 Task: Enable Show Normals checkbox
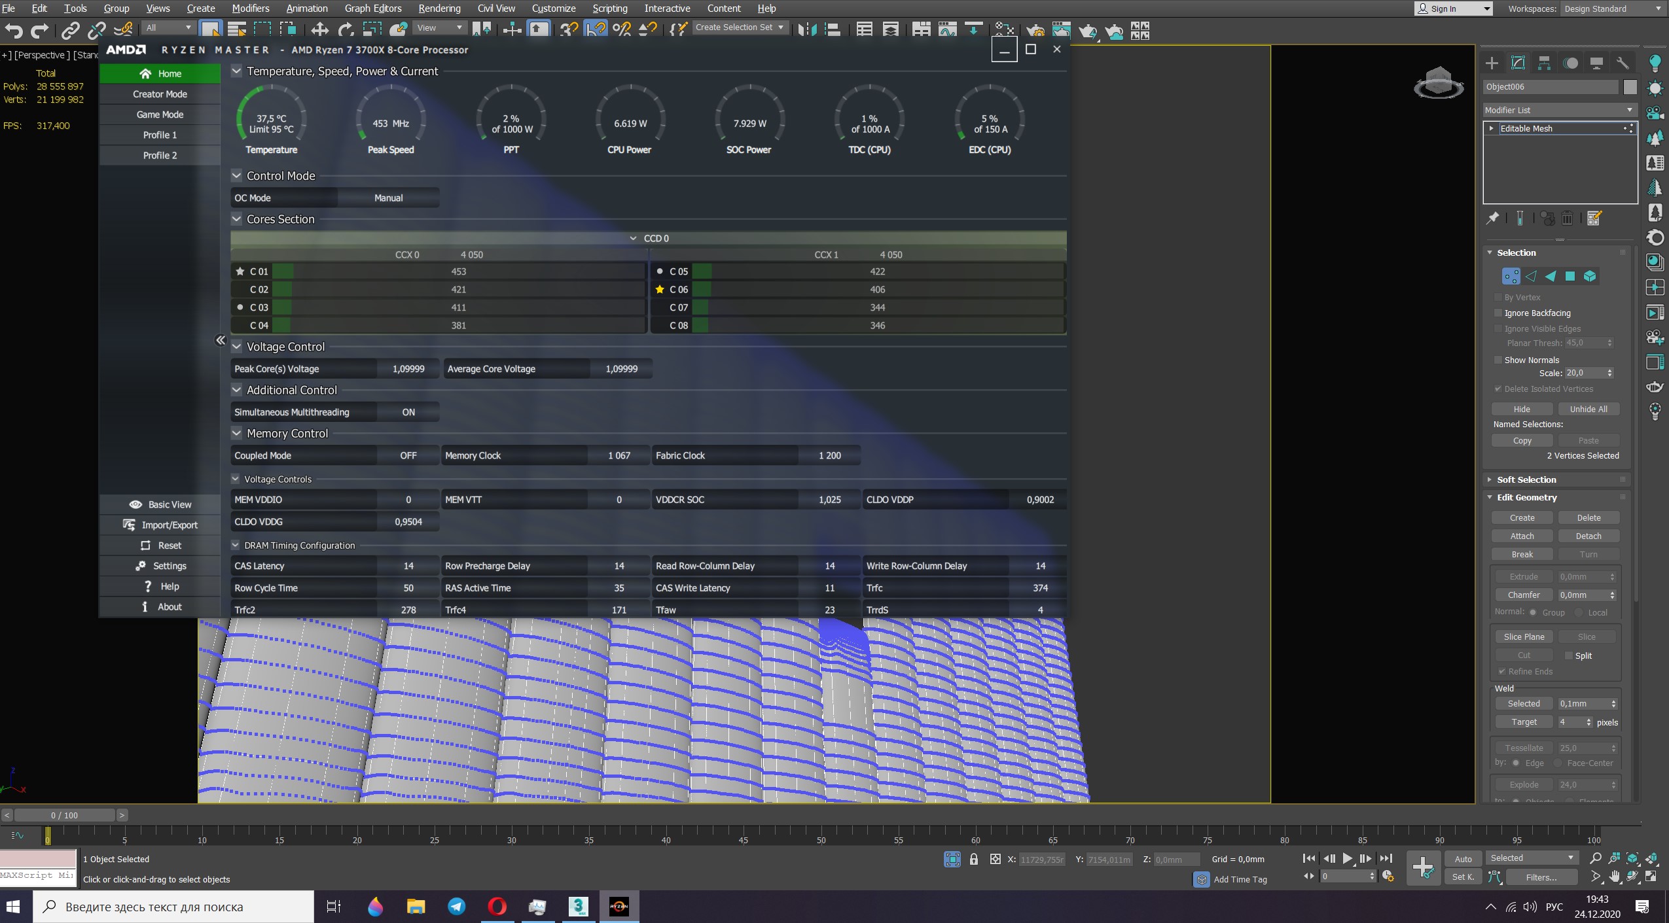coord(1498,360)
